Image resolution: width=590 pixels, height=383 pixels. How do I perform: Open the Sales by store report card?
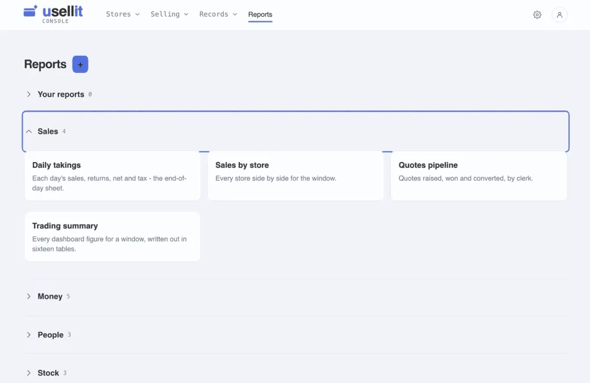click(296, 176)
